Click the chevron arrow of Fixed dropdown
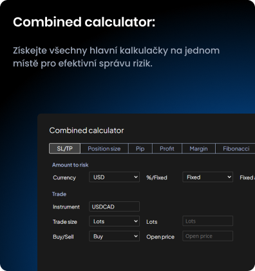 [x=229, y=177]
